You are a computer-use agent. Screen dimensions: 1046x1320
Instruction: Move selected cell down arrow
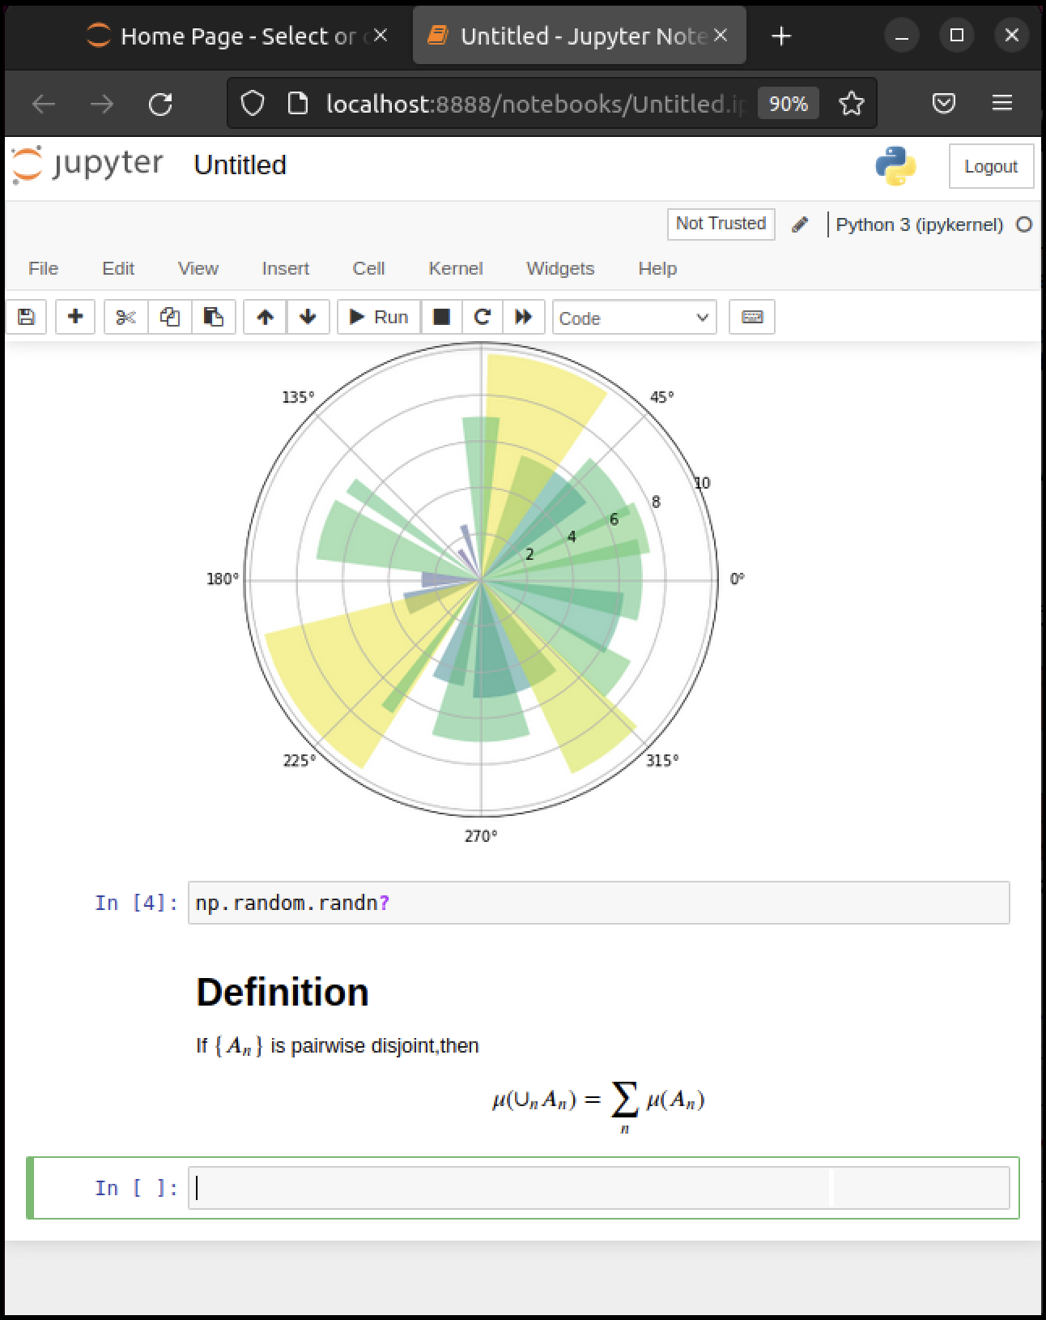tap(308, 317)
